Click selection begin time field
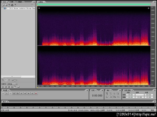 pyautogui.click(x=130, y=95)
